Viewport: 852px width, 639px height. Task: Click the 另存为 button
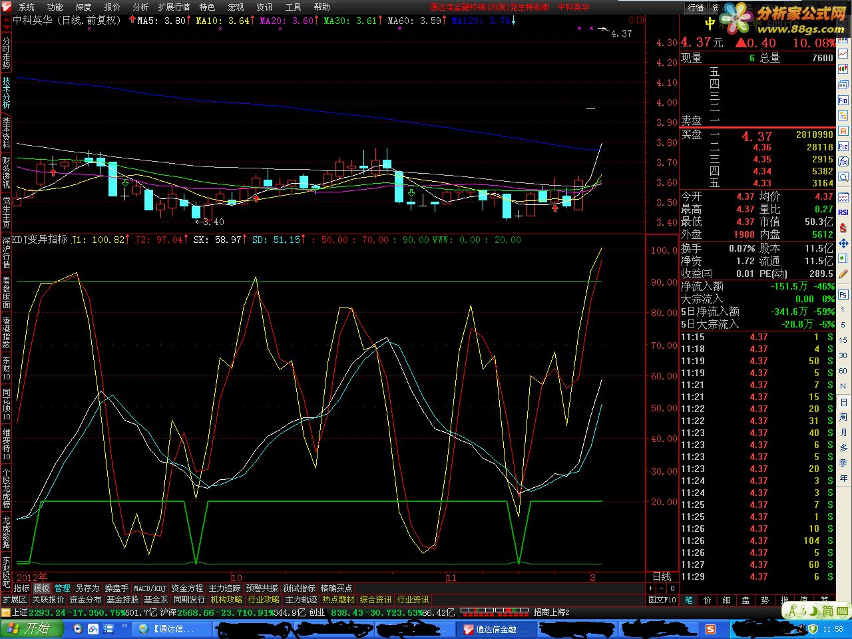click(87, 588)
